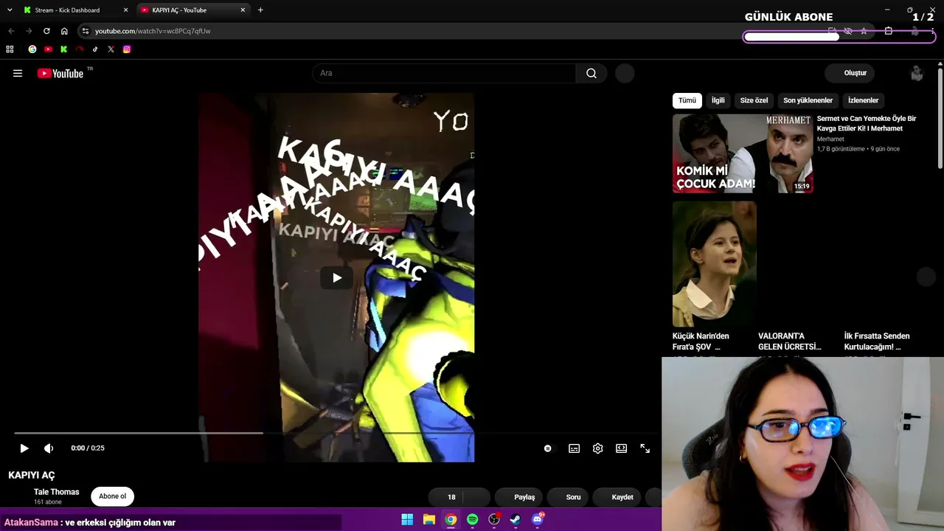Open OBS Studio from the taskbar
Viewport: 944px width, 531px height.
tap(494, 519)
